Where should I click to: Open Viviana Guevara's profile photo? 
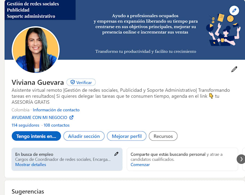[x=36, y=50]
